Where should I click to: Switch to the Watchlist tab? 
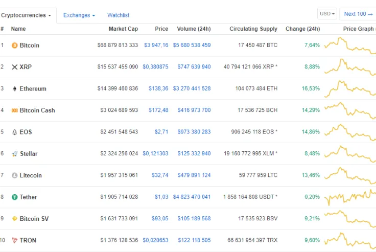point(118,15)
